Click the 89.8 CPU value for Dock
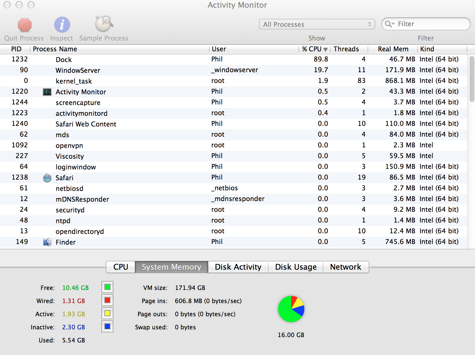The image size is (475, 355). (321, 59)
